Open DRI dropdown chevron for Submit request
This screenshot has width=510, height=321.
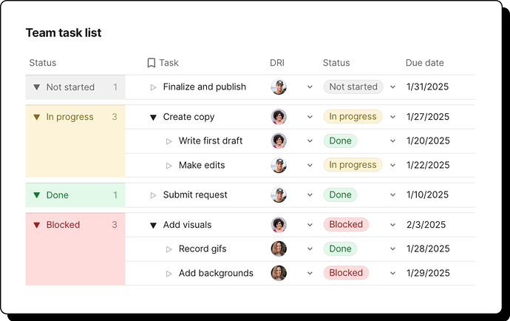click(310, 195)
